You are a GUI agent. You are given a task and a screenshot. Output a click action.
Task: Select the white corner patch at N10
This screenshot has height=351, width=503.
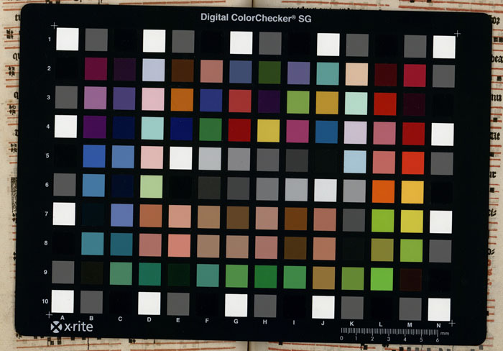[439, 309]
